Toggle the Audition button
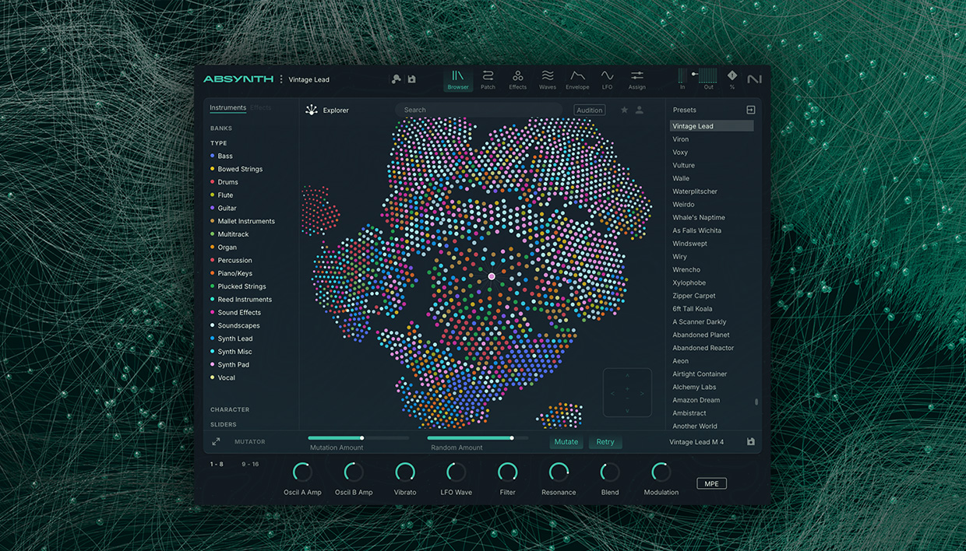This screenshot has height=551, width=966. (x=589, y=111)
